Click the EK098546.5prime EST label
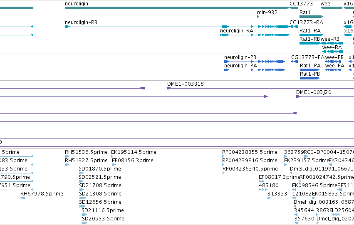This screenshot has width=354, height=225. 314,185
